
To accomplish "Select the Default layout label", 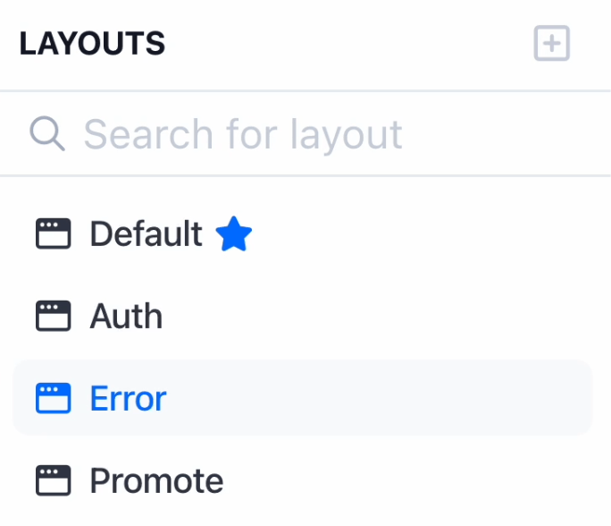I will (146, 234).
